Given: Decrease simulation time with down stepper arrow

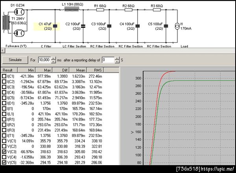Looking at the screenshot, I should tap(53, 62).
